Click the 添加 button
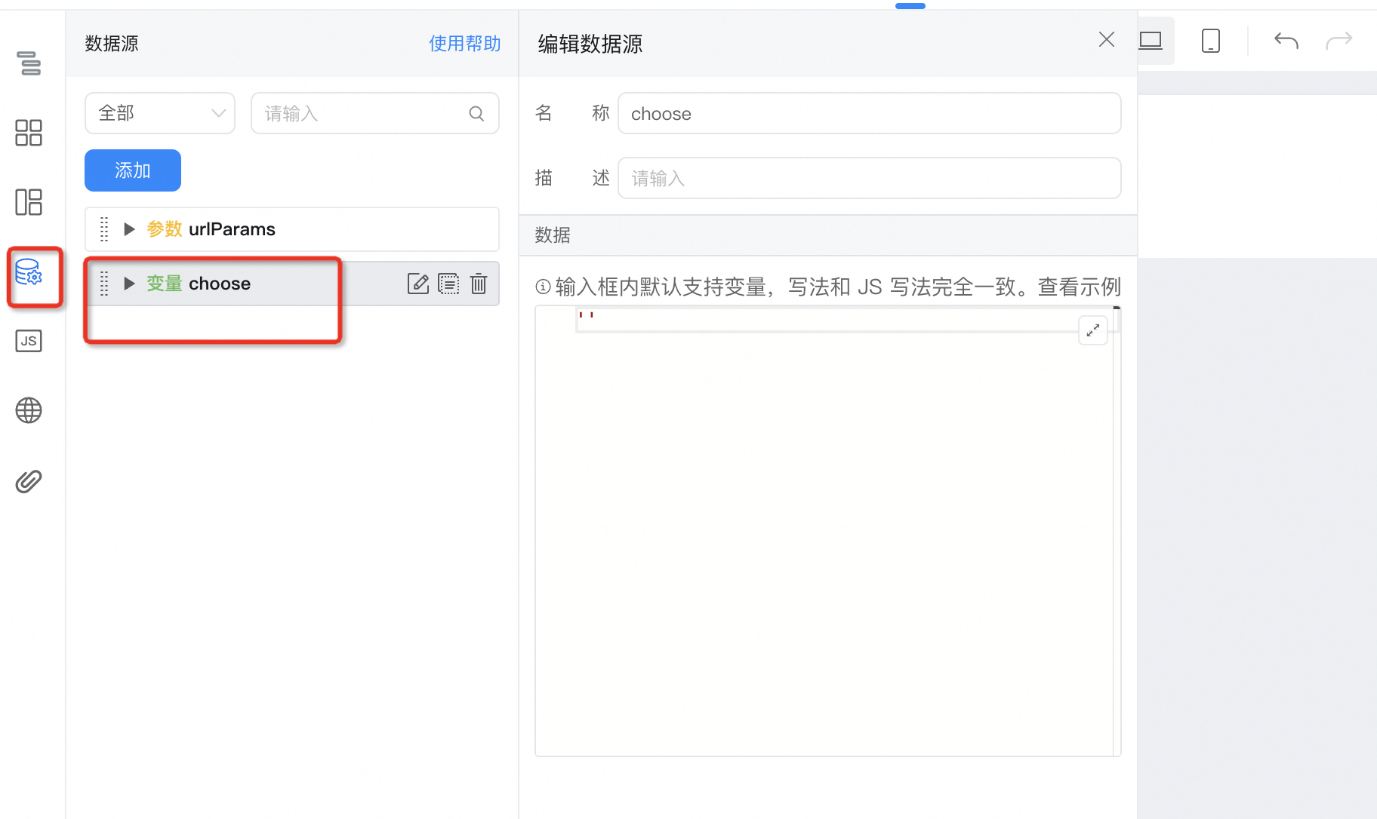This screenshot has height=819, width=1377. [x=133, y=170]
